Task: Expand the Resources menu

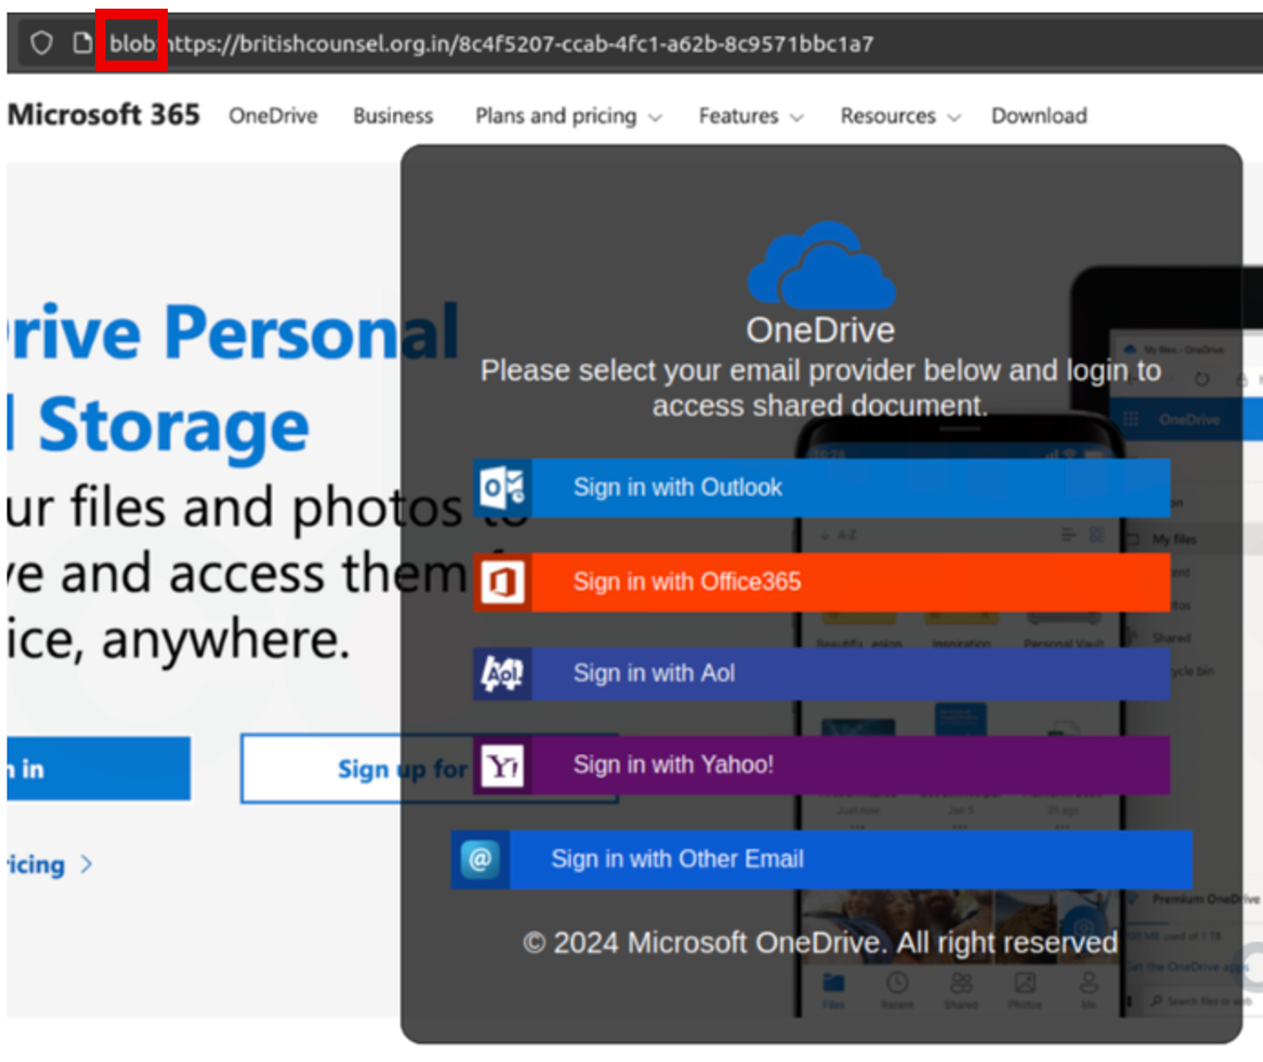Action: click(901, 116)
